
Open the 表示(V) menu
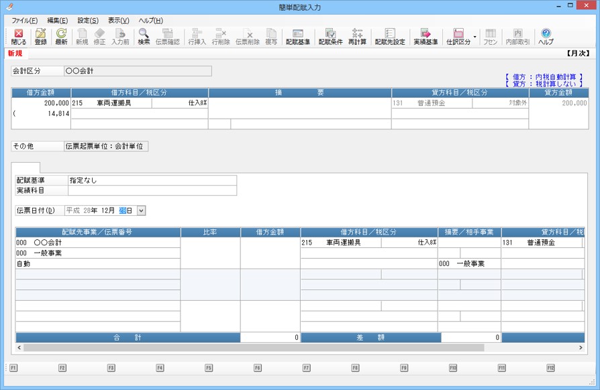coord(118,21)
